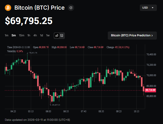This screenshot has height=124, width=163.
Task: Select the 1h timeframe
Action: 29,35
